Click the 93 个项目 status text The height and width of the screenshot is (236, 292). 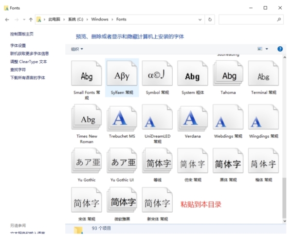point(101,228)
